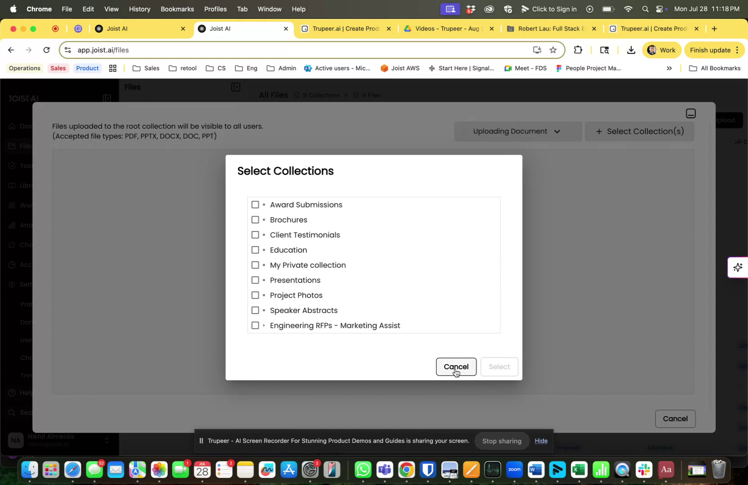Screen dimensions: 748x485
Task: Open WhatsApp from the Dock
Action: click(363, 470)
